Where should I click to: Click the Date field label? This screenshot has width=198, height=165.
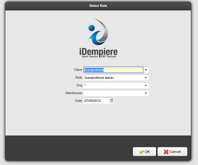click(78, 101)
